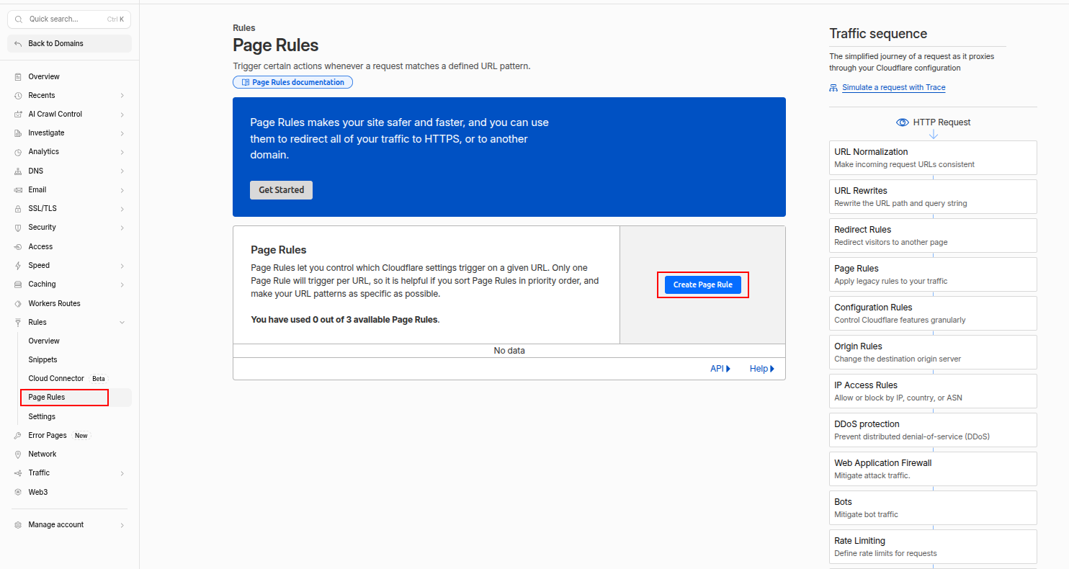
Task: Focus the Quick search field
Action: click(x=69, y=19)
